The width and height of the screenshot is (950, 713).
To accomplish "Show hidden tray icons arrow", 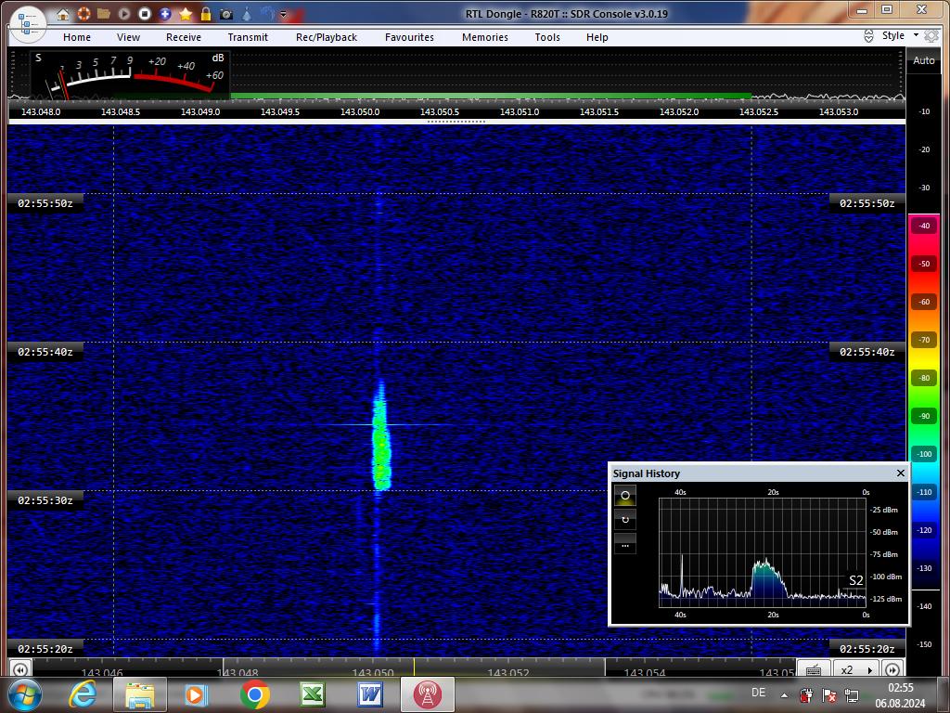I will click(x=784, y=694).
